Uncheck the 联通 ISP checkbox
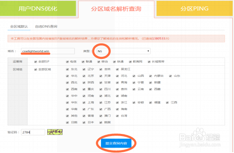This screenshot has height=153, width=234. (83, 62)
